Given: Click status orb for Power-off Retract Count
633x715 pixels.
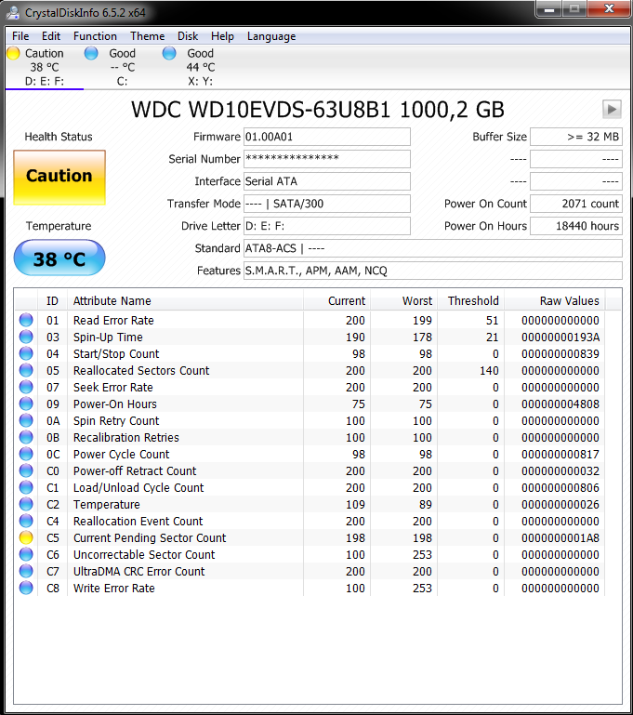Looking at the screenshot, I should pos(26,470).
